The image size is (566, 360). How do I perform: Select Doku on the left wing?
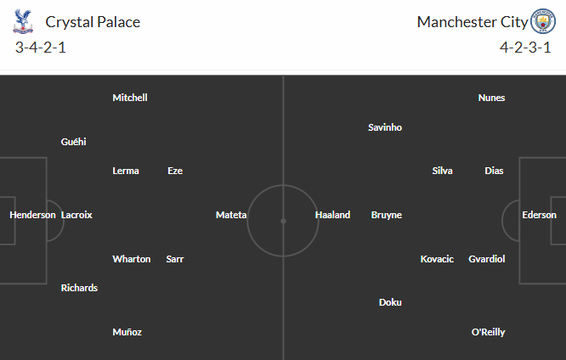[390, 302]
